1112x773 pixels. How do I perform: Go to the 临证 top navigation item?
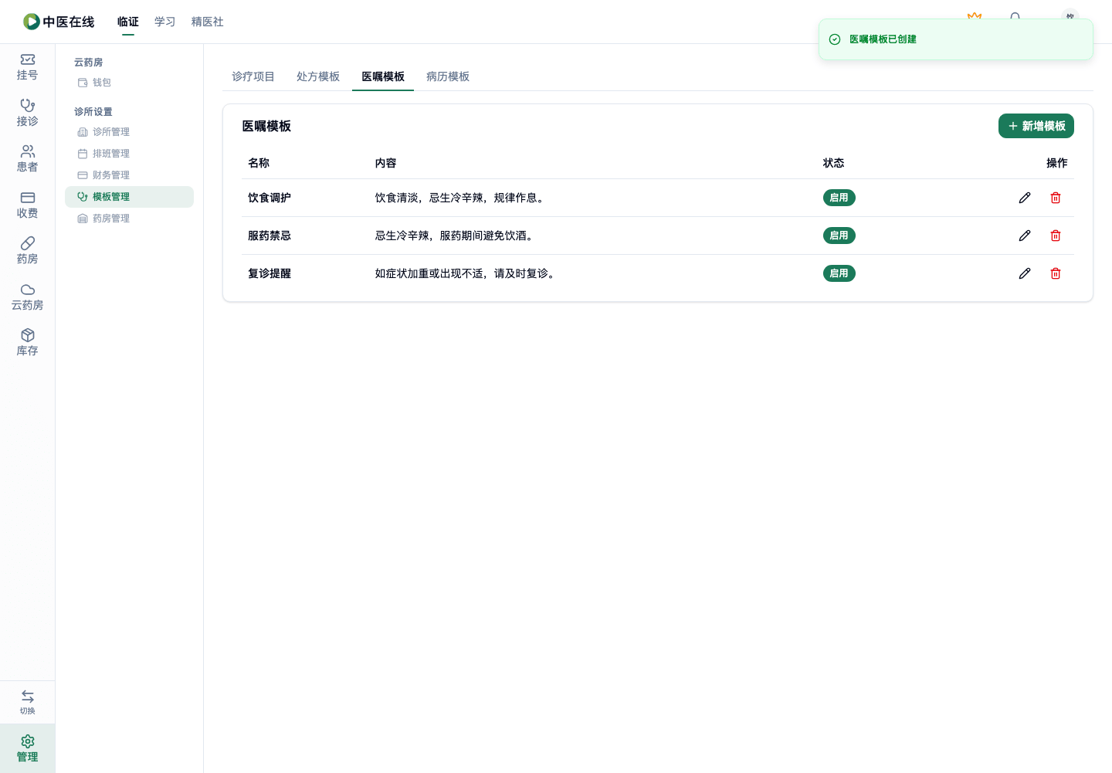coord(128,22)
